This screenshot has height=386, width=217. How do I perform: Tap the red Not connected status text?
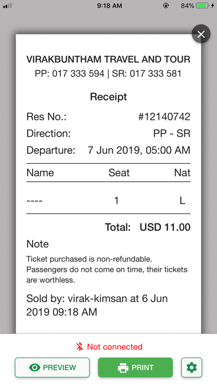tap(115, 347)
